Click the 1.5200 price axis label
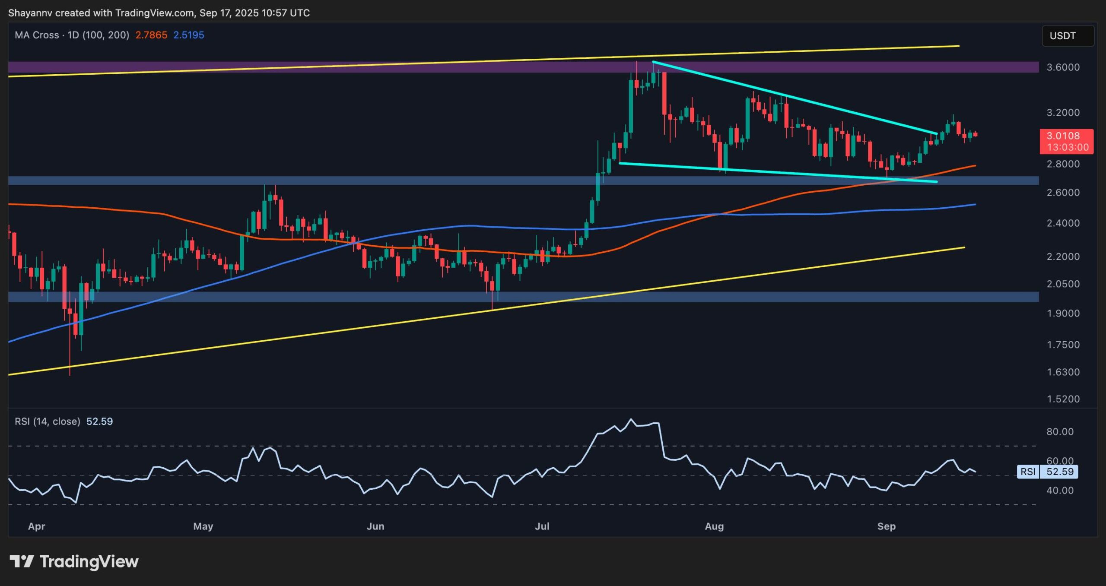 tap(1063, 399)
